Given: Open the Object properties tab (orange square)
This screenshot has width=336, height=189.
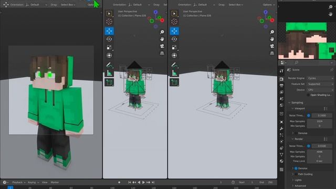Looking at the screenshot, I should coord(281,122).
